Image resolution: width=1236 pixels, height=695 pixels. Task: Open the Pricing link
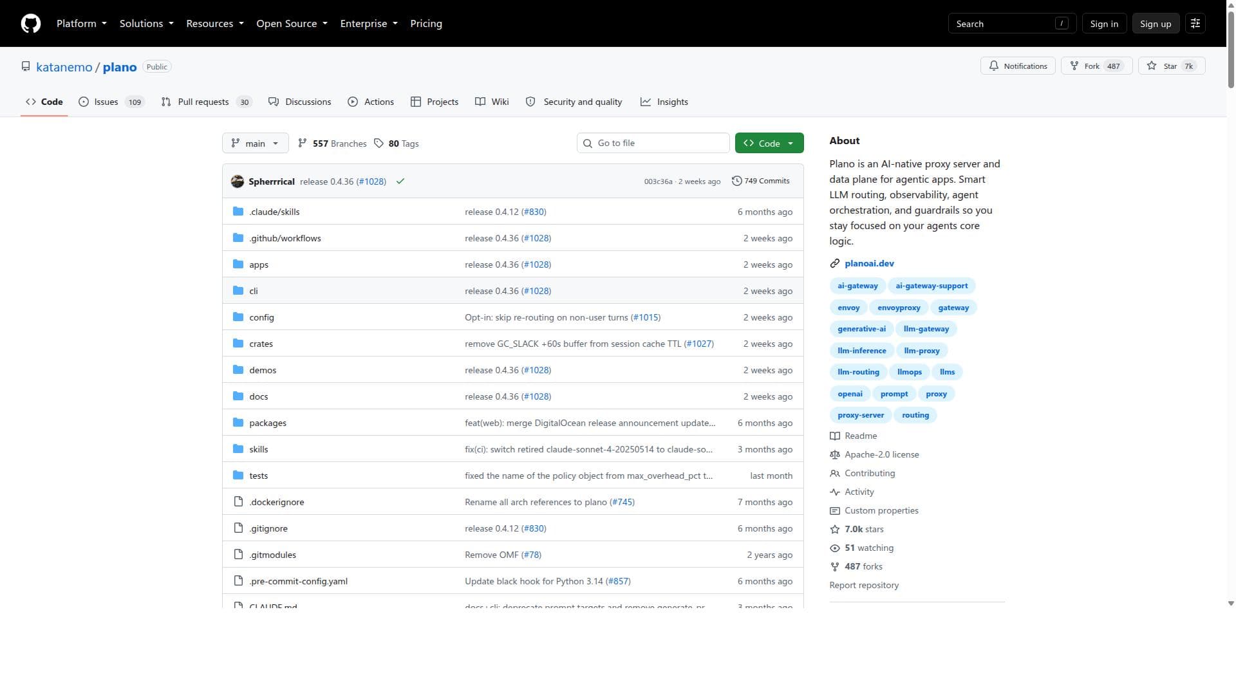pyautogui.click(x=426, y=24)
